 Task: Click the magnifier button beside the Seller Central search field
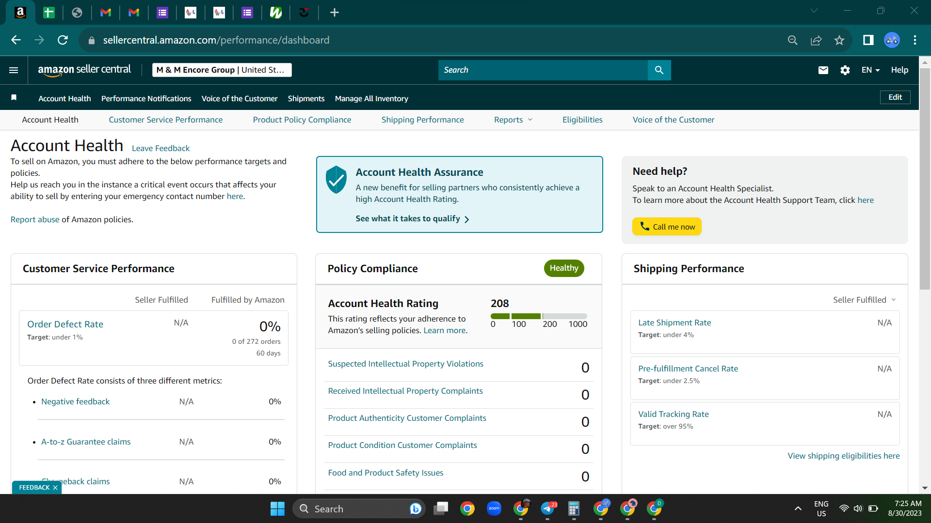(659, 70)
